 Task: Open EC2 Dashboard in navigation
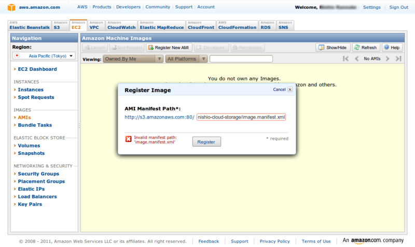[37, 69]
